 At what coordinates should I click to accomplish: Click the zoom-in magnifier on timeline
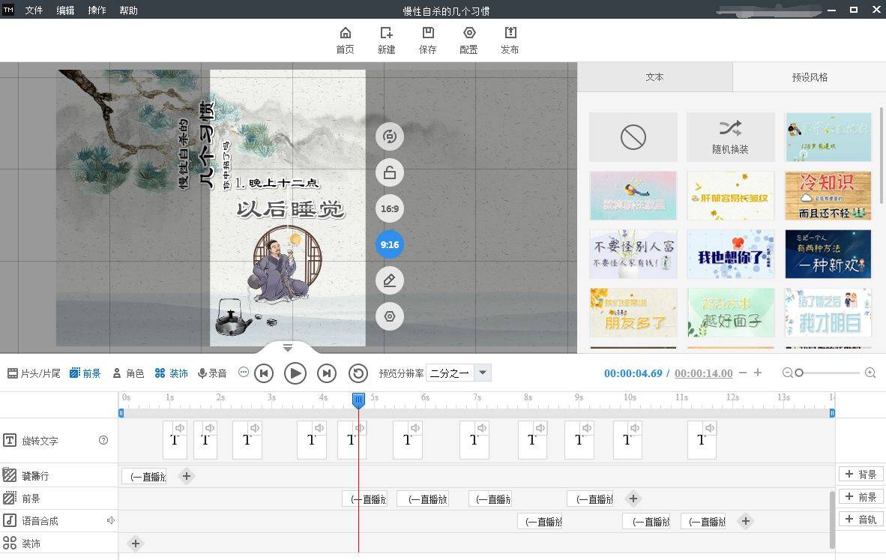pyautogui.click(x=870, y=373)
